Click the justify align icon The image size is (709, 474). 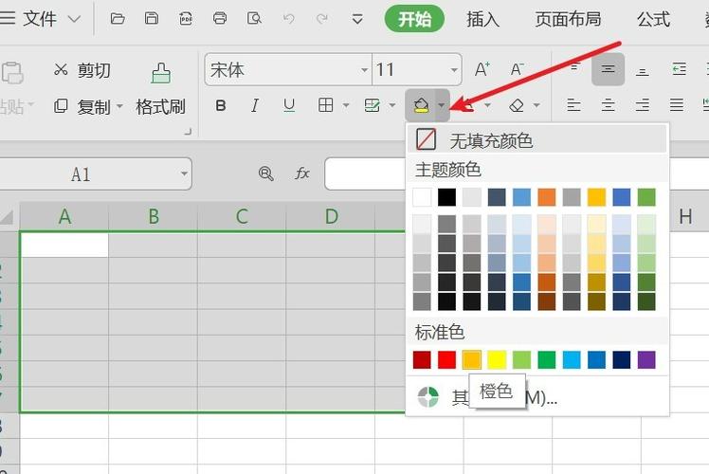tap(677, 105)
